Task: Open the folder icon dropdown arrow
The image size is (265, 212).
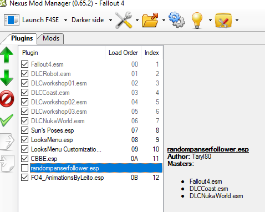Action: pos(164,20)
